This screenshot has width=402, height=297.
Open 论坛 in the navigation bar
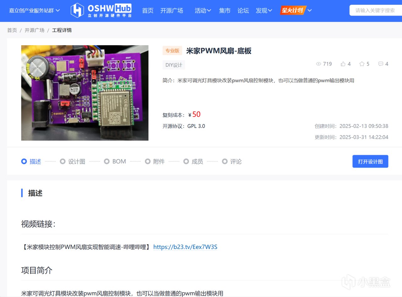click(243, 11)
